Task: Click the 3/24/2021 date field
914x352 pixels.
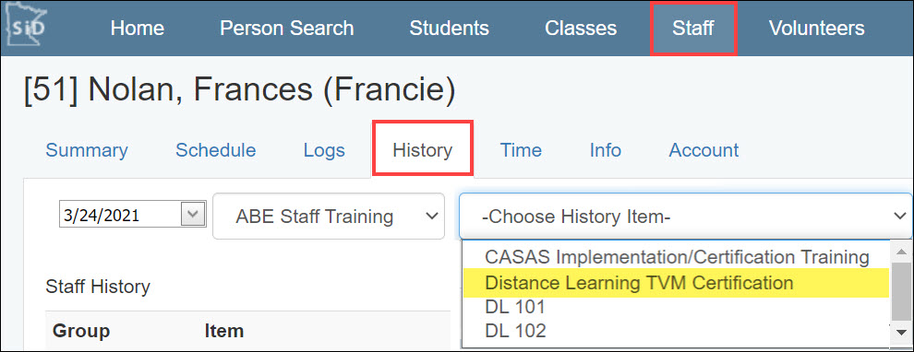Action: click(121, 216)
